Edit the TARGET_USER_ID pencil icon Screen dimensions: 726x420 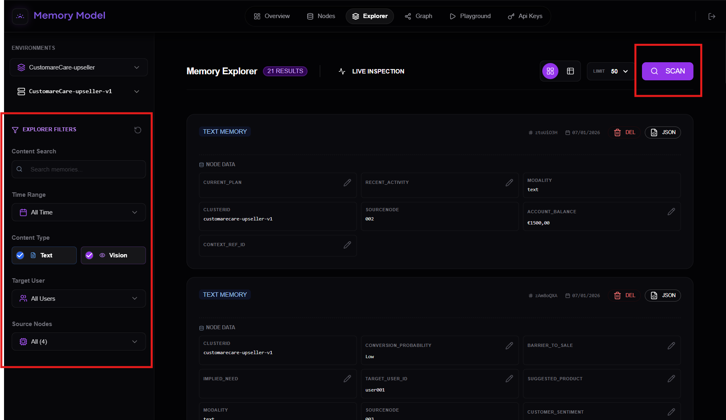point(509,379)
